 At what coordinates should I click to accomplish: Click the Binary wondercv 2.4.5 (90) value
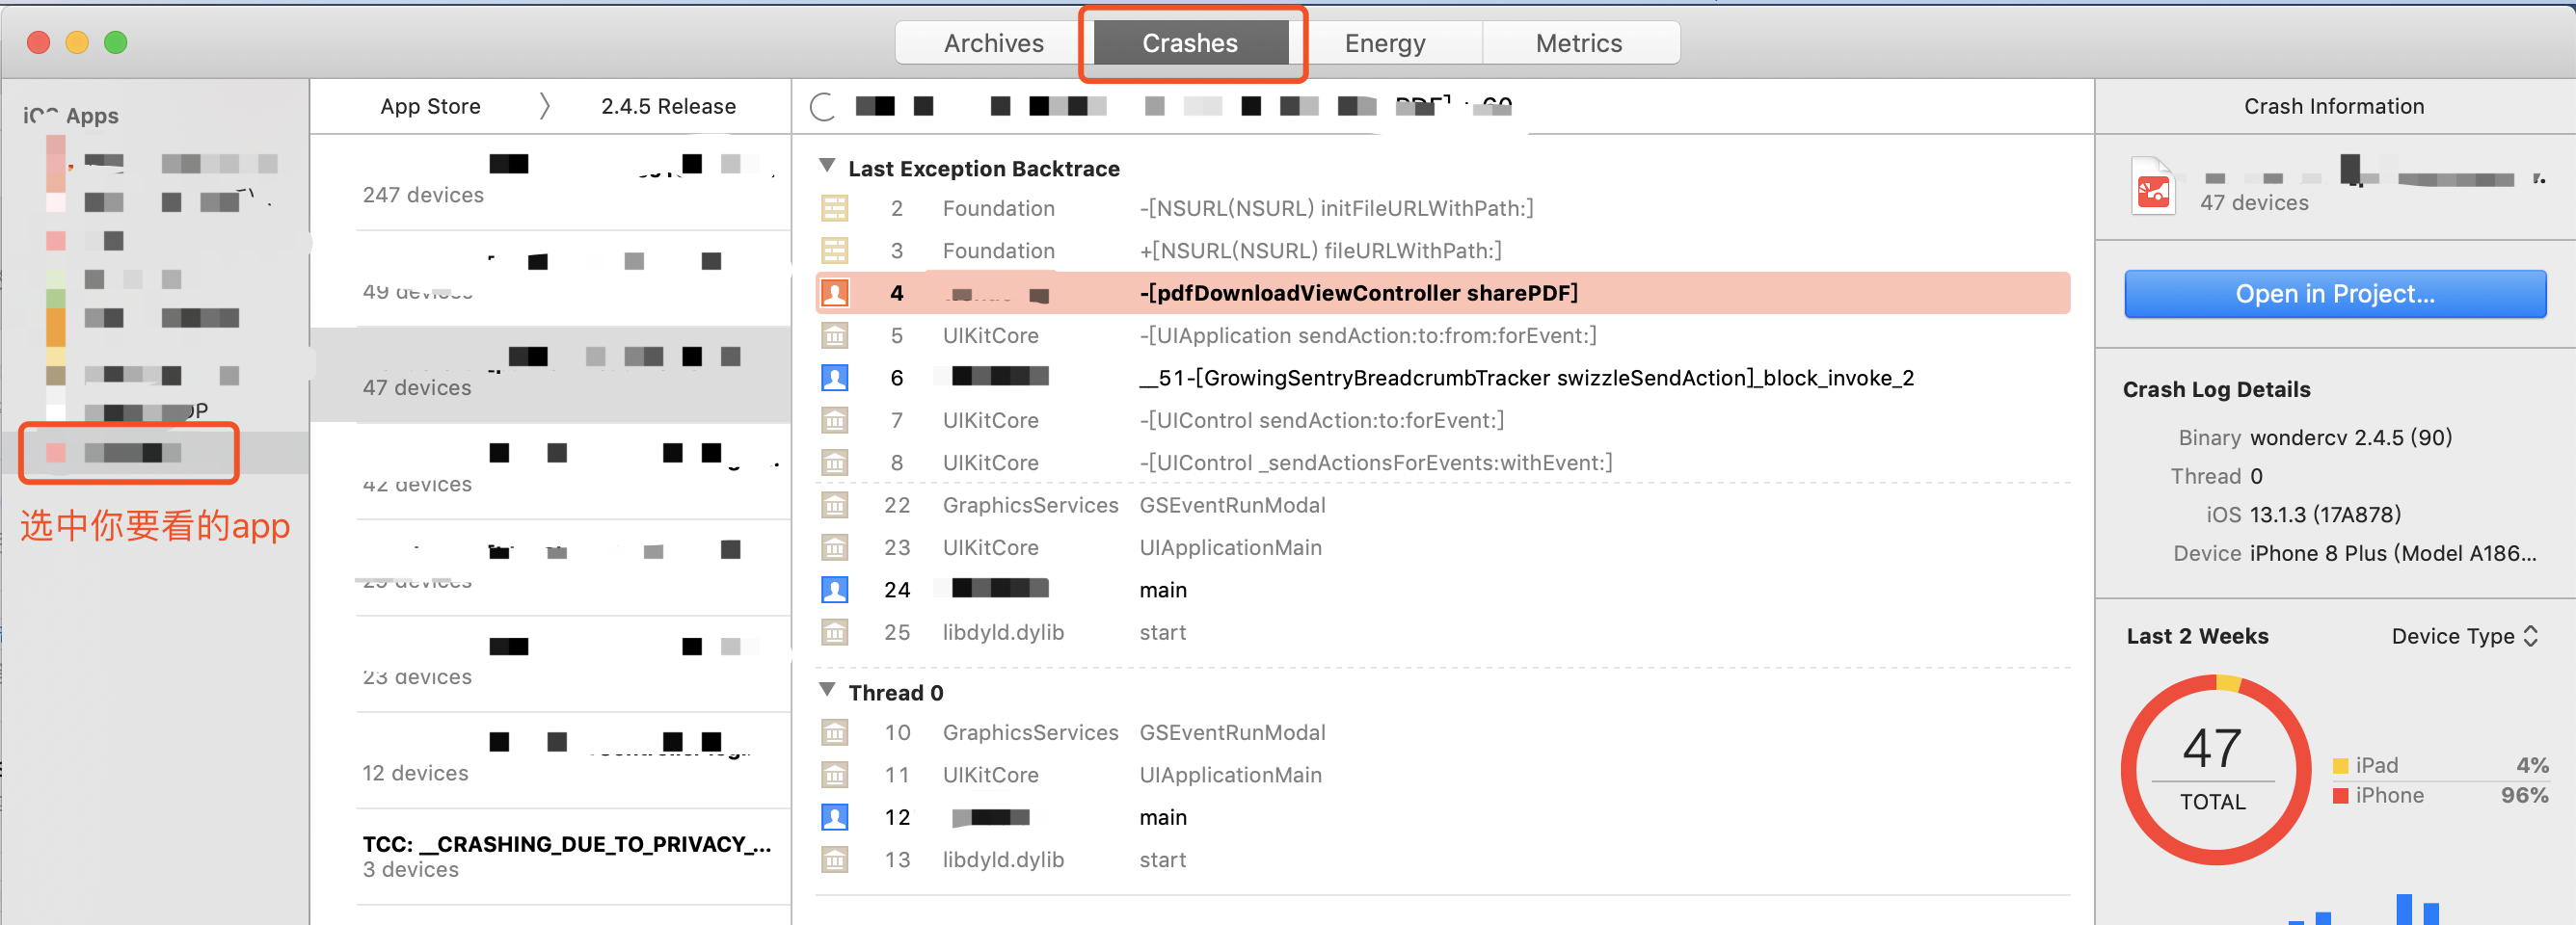2350,437
